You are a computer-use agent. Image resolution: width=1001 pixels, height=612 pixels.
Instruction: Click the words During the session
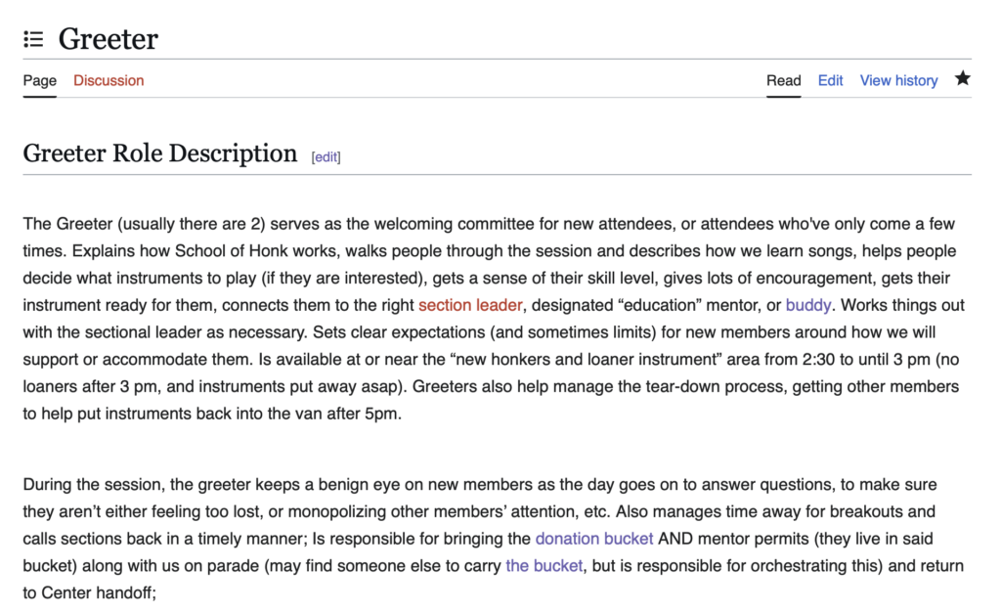coord(95,484)
